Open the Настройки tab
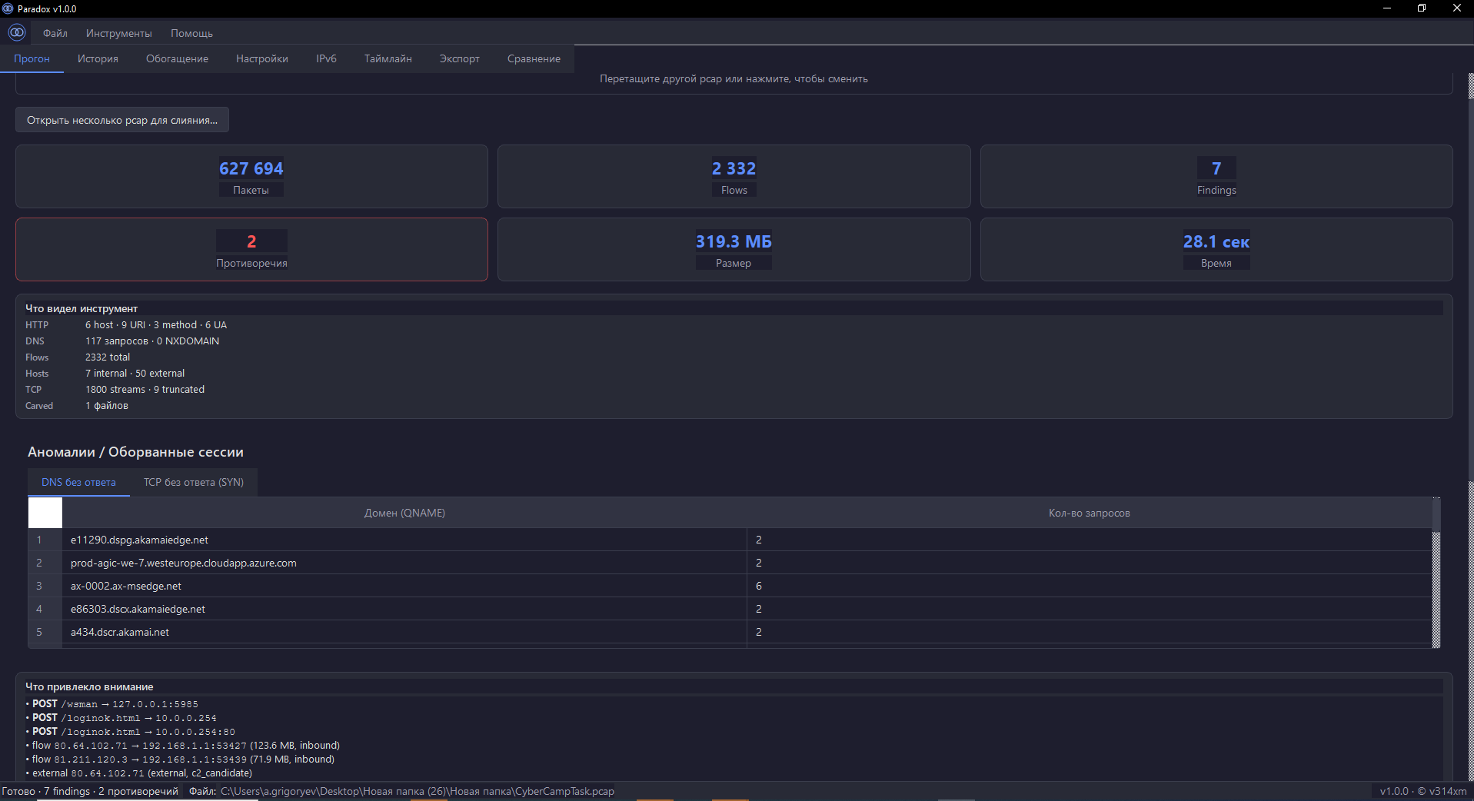The height and width of the screenshot is (801, 1474). coord(262,59)
